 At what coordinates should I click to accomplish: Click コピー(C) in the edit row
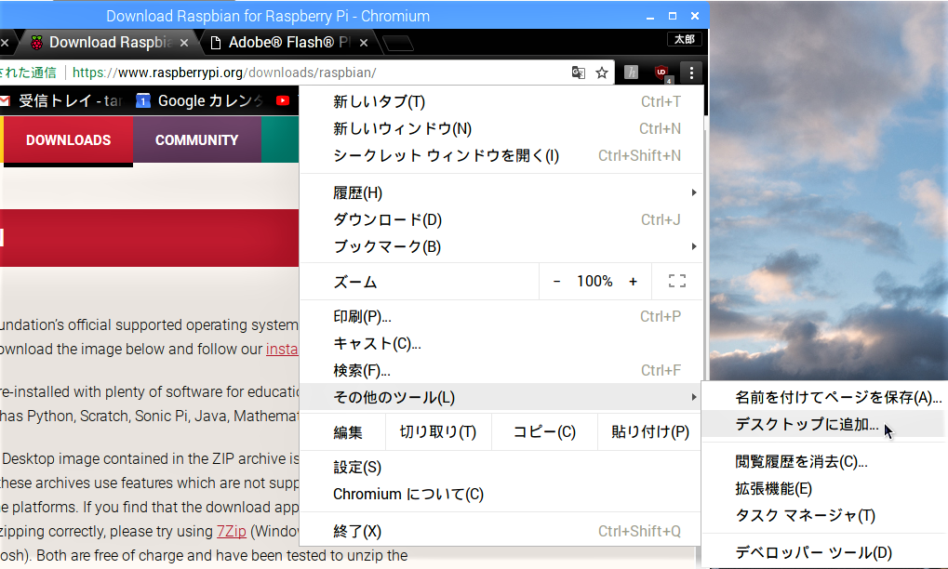pos(544,432)
